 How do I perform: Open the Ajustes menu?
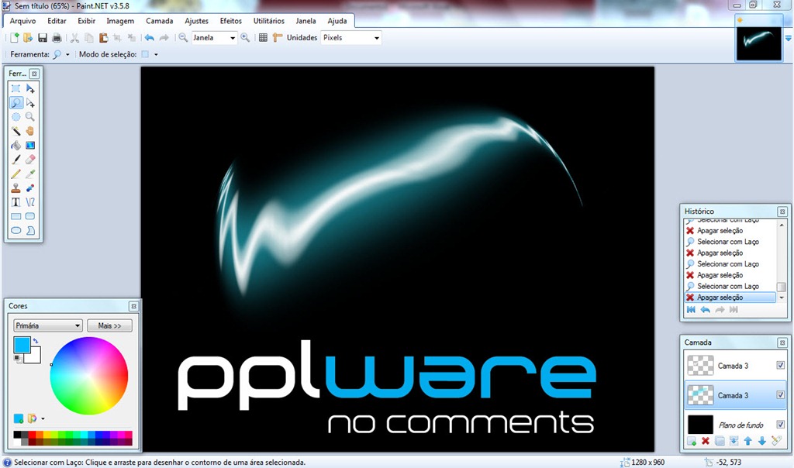pyautogui.click(x=196, y=21)
